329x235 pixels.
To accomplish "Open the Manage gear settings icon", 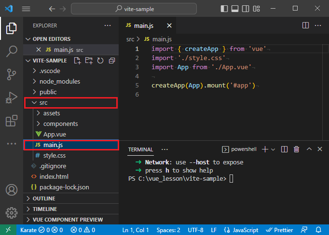I will 11,213.
